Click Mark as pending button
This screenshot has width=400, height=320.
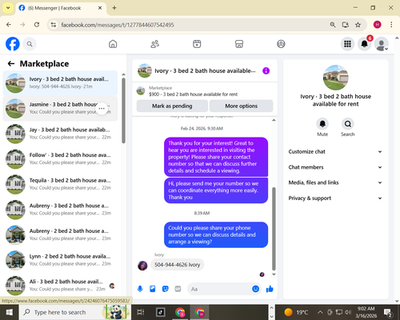(x=172, y=106)
